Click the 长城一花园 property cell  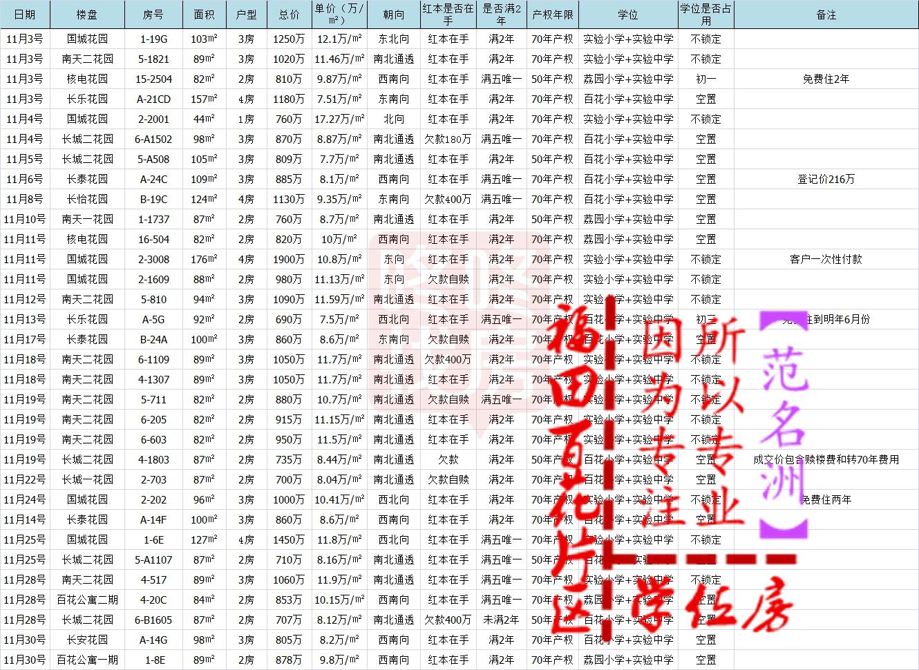87,480
